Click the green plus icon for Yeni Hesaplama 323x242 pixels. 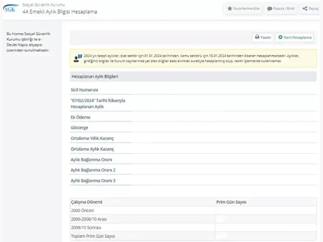(x=280, y=37)
